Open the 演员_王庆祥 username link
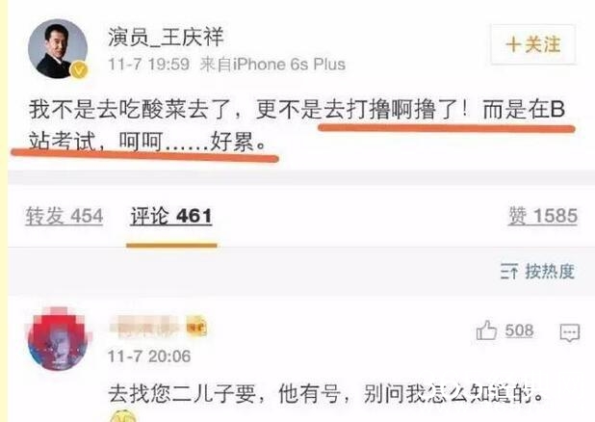This screenshot has height=422, width=595. point(166,38)
